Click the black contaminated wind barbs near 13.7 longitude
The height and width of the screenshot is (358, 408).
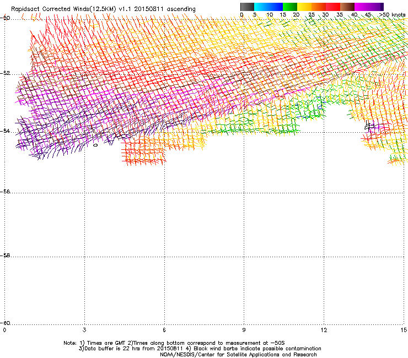point(369,126)
